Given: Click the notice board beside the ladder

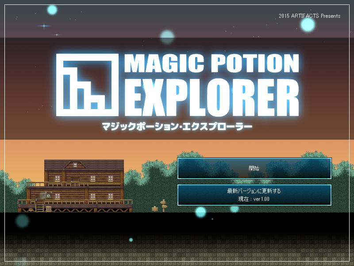Looking at the screenshot, I should click(49, 208).
